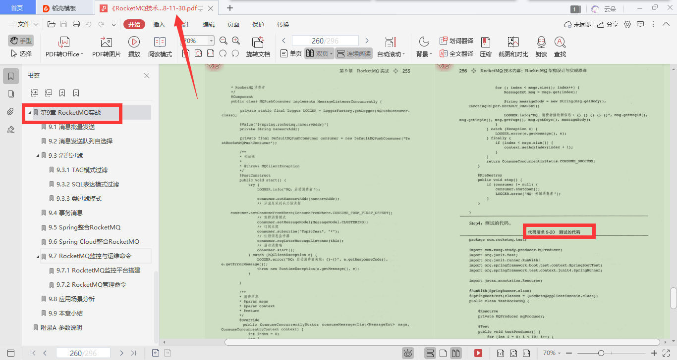Image resolution: width=677 pixels, height=360 pixels.
Task: Open the attachments paperclip icon in sidebar
Action: (x=11, y=111)
